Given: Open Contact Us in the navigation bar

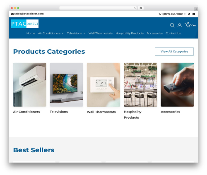Looking at the screenshot, I should pyautogui.click(x=173, y=33).
